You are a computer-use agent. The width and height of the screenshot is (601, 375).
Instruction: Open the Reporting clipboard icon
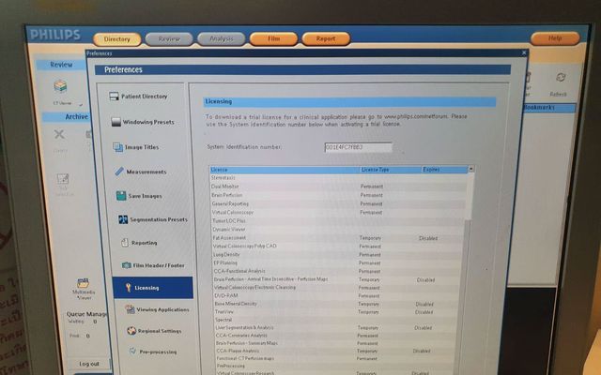click(x=125, y=243)
